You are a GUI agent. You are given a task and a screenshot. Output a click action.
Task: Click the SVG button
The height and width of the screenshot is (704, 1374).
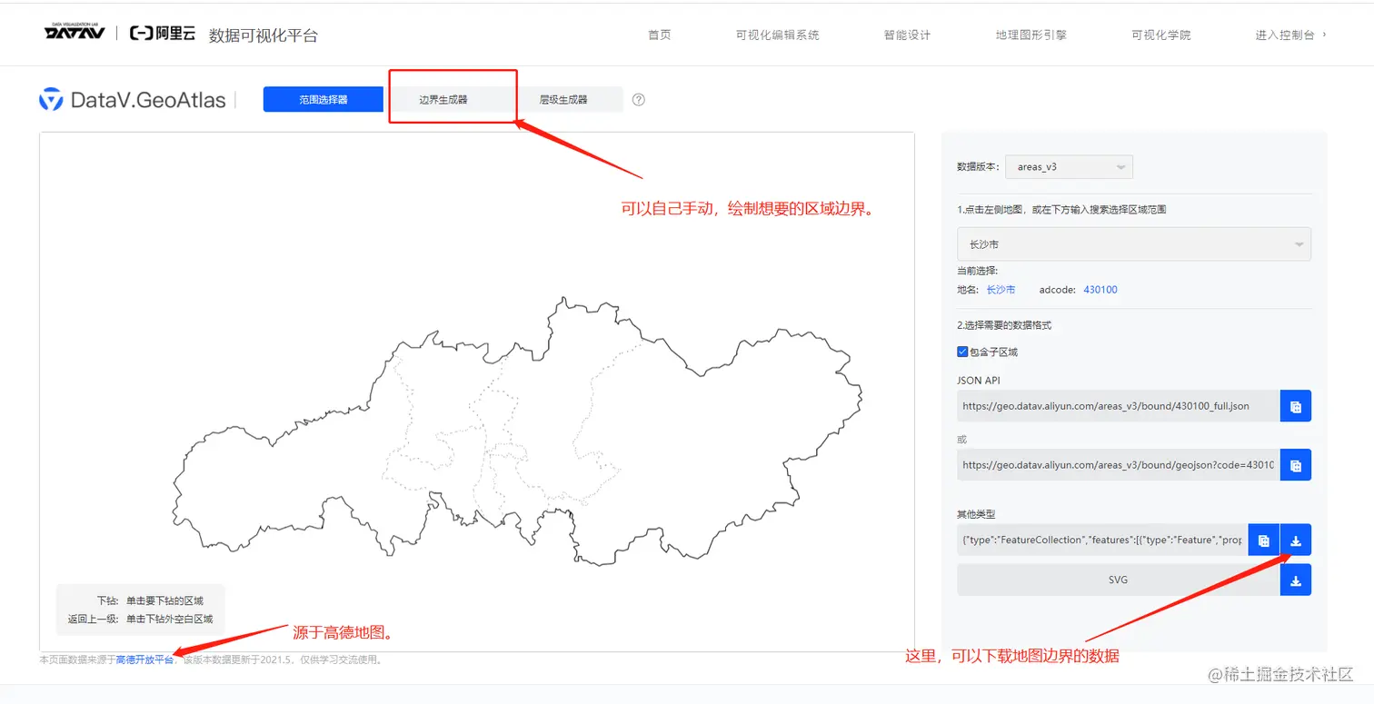tap(1119, 580)
